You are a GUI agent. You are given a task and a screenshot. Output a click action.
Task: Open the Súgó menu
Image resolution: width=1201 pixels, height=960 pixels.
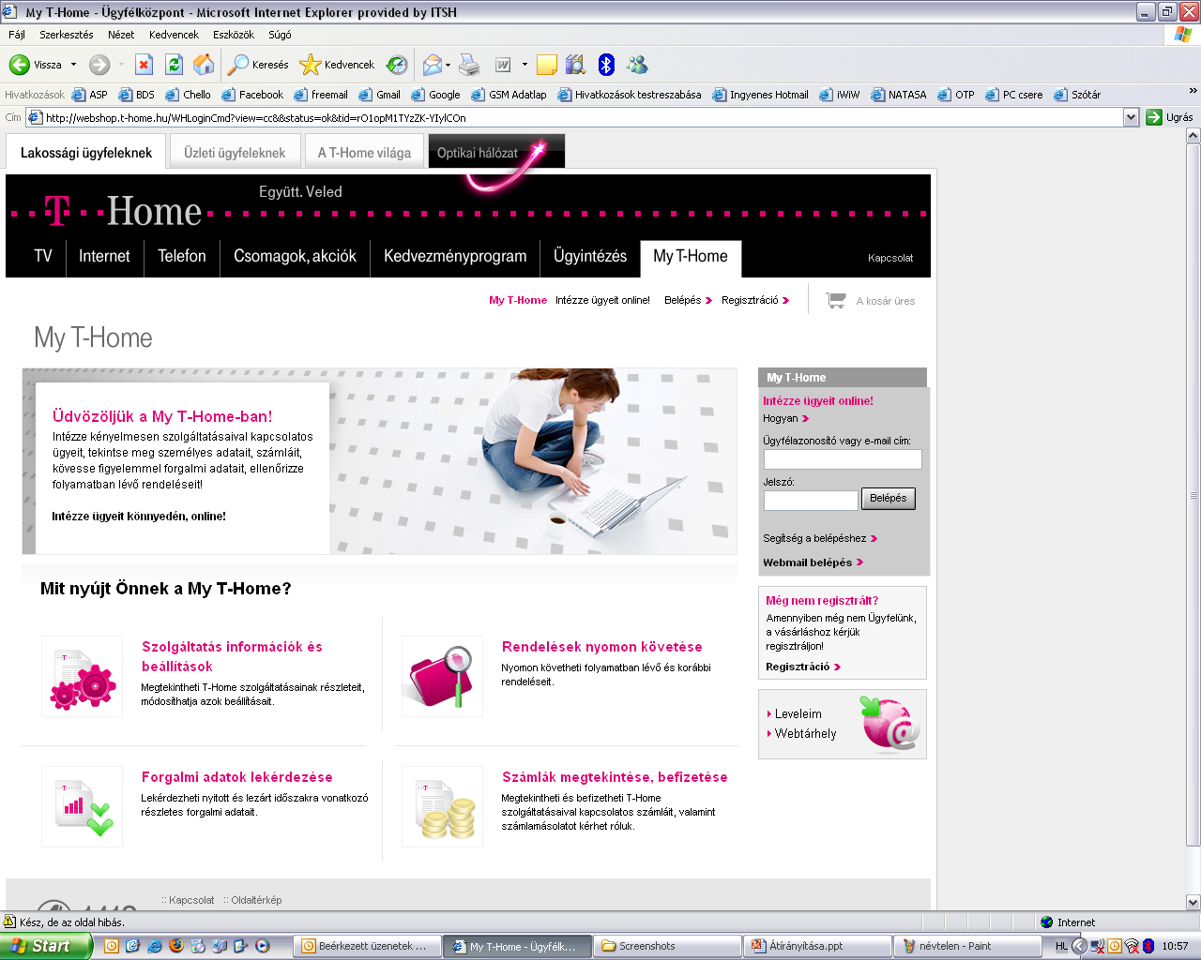(x=280, y=35)
